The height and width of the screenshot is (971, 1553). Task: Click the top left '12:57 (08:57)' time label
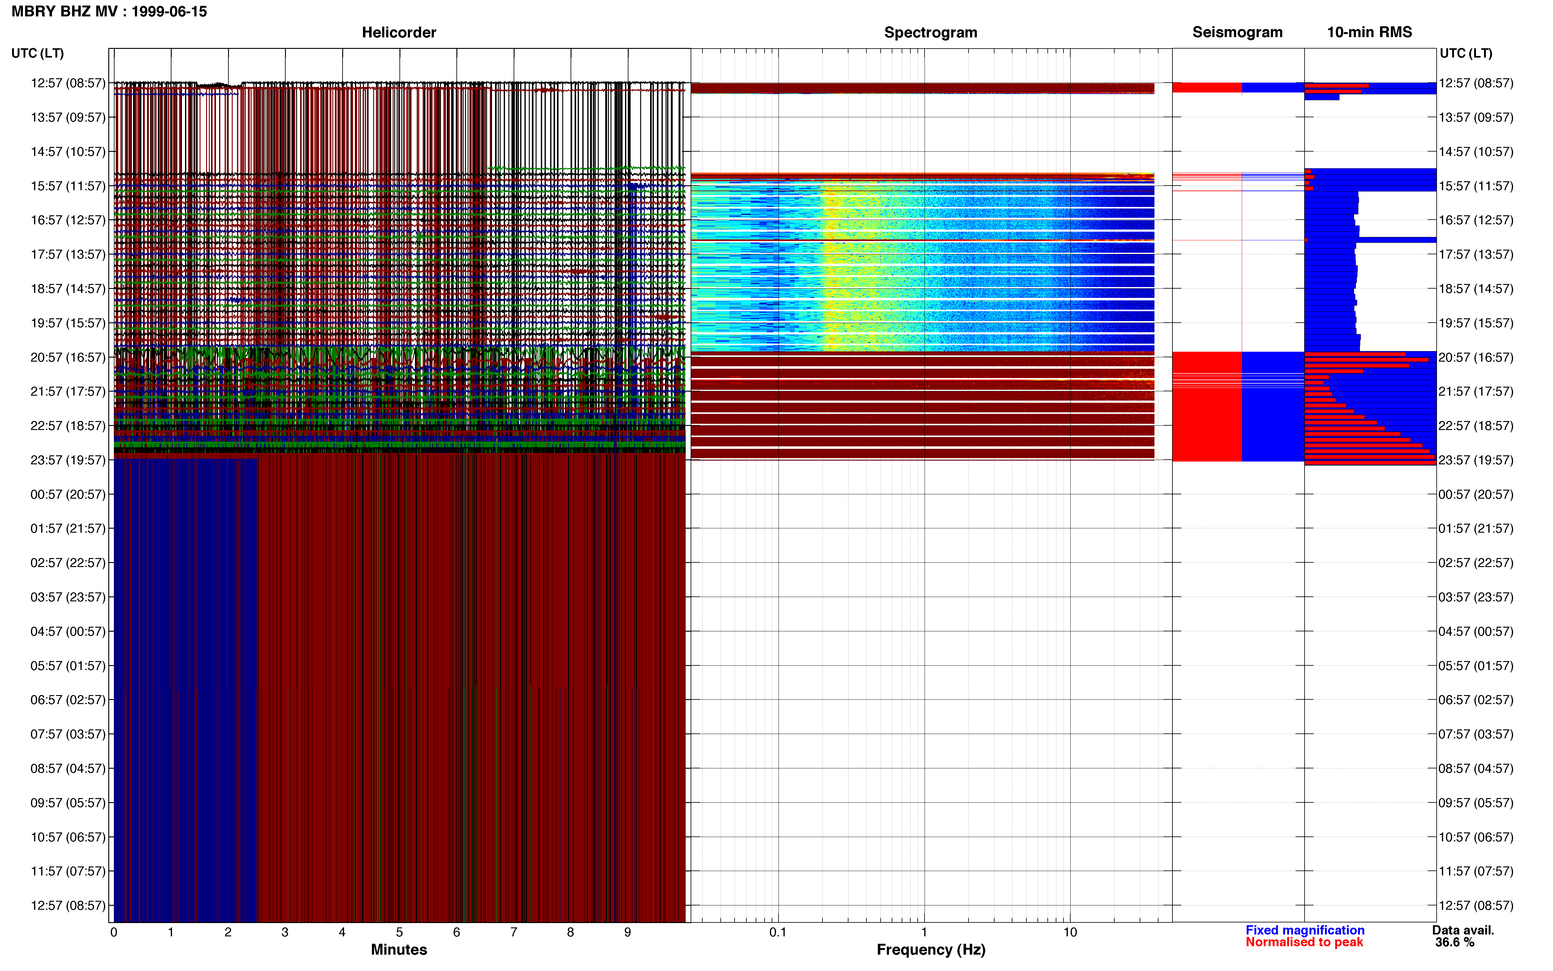click(x=68, y=83)
